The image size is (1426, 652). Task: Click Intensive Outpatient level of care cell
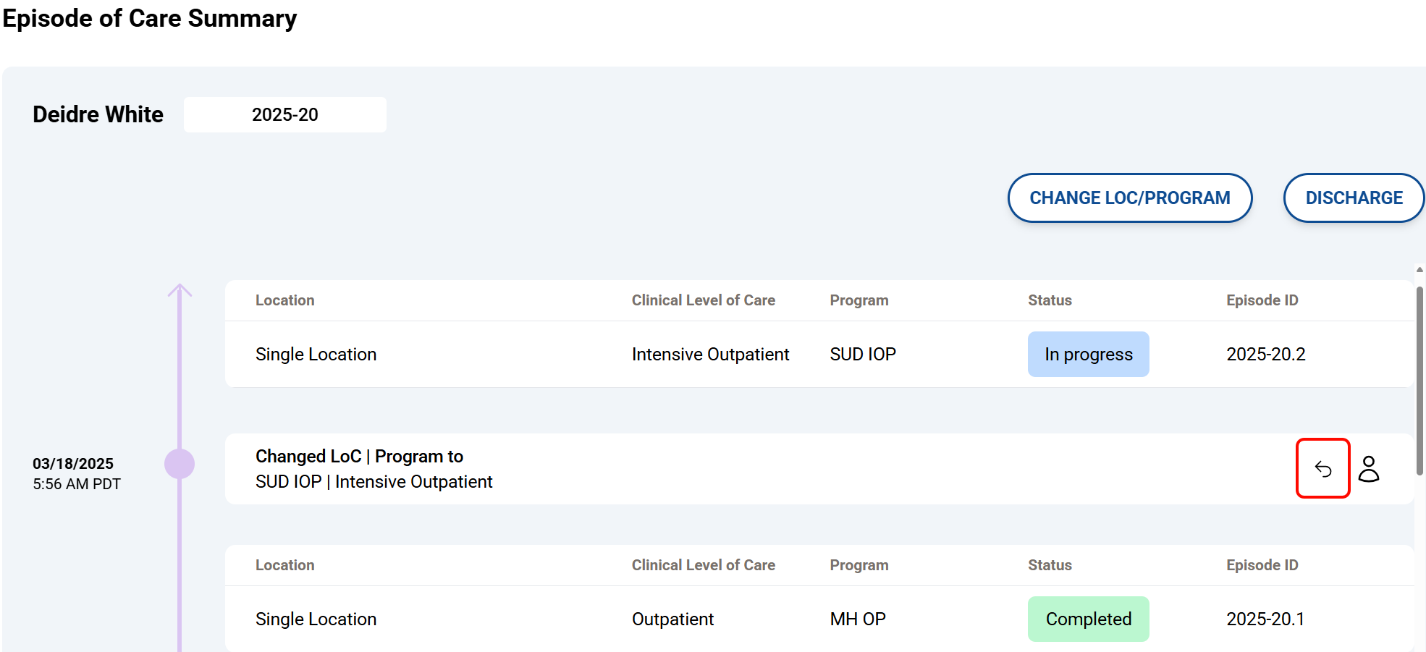tap(710, 354)
